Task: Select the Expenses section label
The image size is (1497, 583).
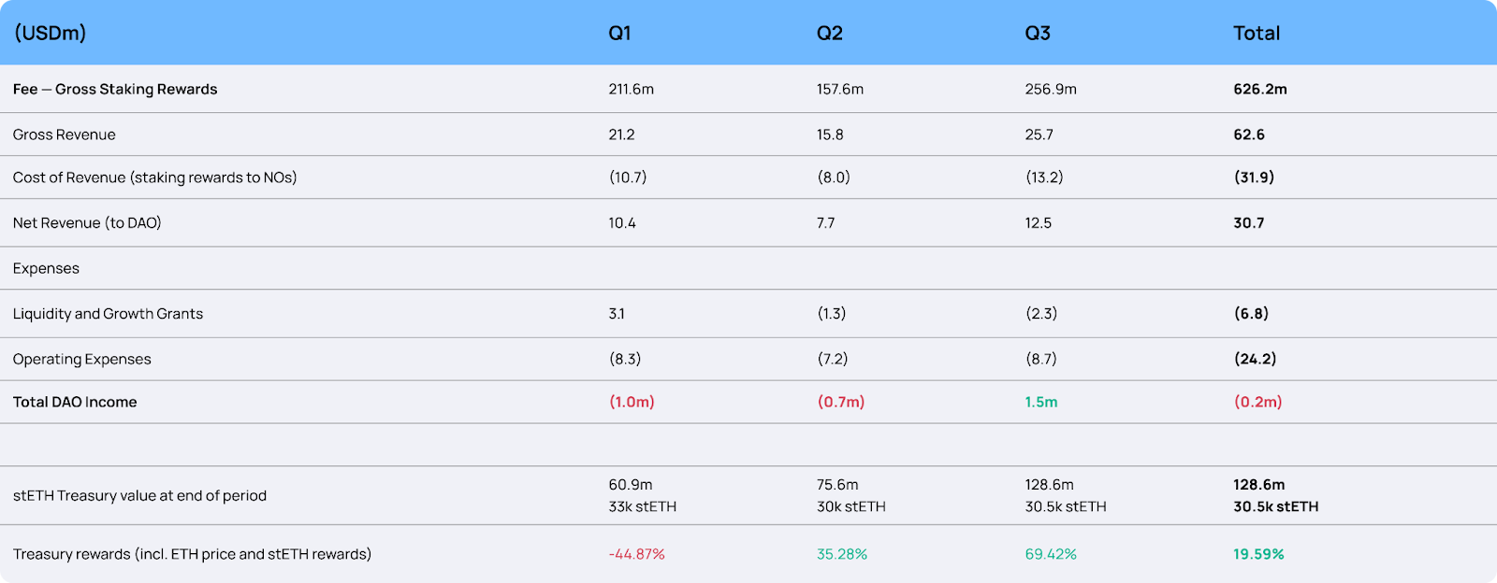Action: [x=46, y=269]
